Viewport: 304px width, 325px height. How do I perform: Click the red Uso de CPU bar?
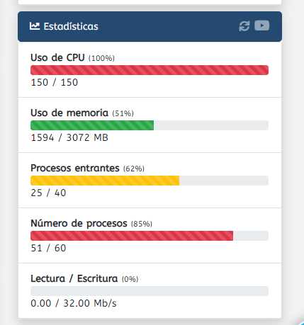pos(150,70)
